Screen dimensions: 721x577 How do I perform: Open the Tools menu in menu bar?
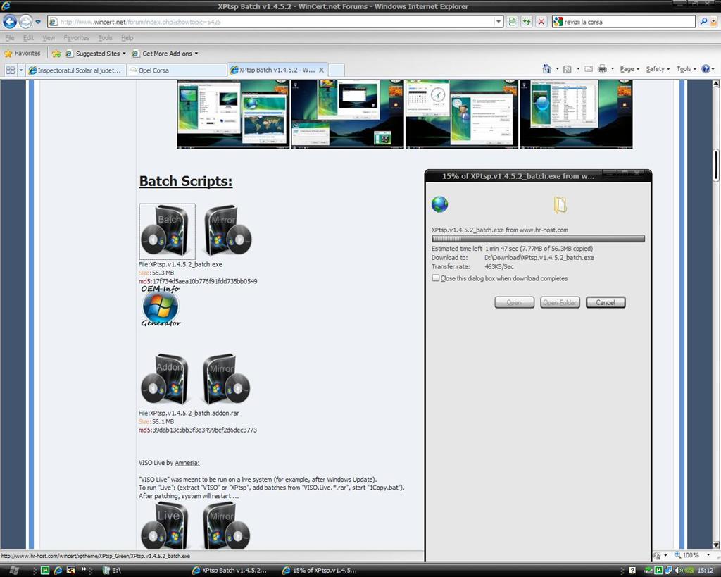coord(106,38)
